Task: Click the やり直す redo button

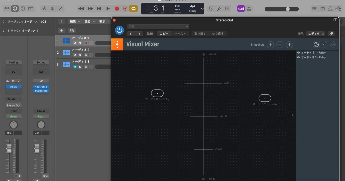Action: (x=218, y=34)
